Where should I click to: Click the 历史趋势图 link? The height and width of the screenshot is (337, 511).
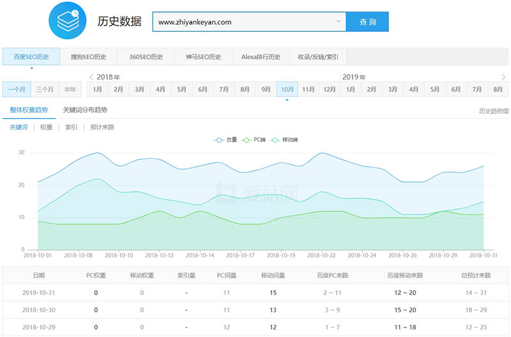[x=493, y=111]
